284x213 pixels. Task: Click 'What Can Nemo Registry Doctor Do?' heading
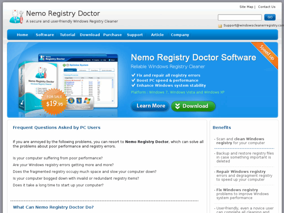click(x=53, y=207)
